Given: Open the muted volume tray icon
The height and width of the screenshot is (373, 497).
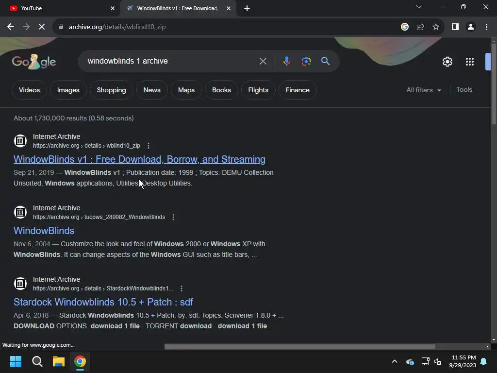Looking at the screenshot, I should (x=438, y=361).
